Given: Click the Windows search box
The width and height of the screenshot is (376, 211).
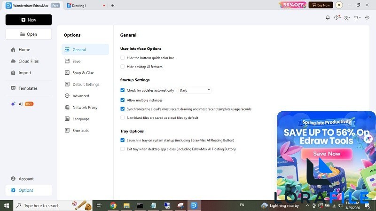Looking at the screenshot, I should tap(53, 205).
